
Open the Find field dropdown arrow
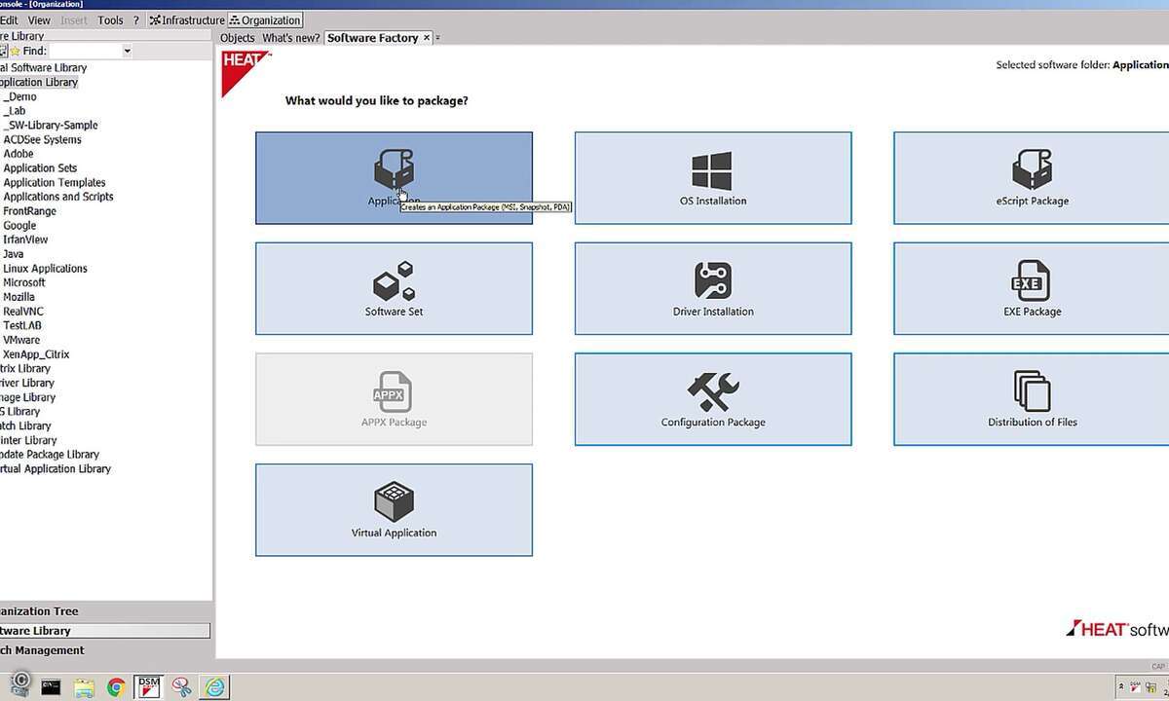point(127,51)
